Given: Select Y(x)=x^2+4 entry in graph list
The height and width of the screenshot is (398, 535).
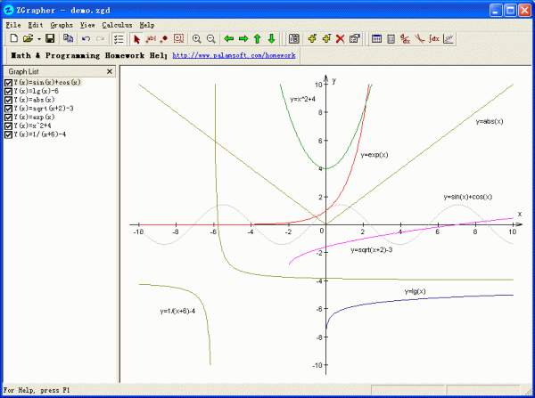Looking at the screenshot, I should [x=37, y=126].
